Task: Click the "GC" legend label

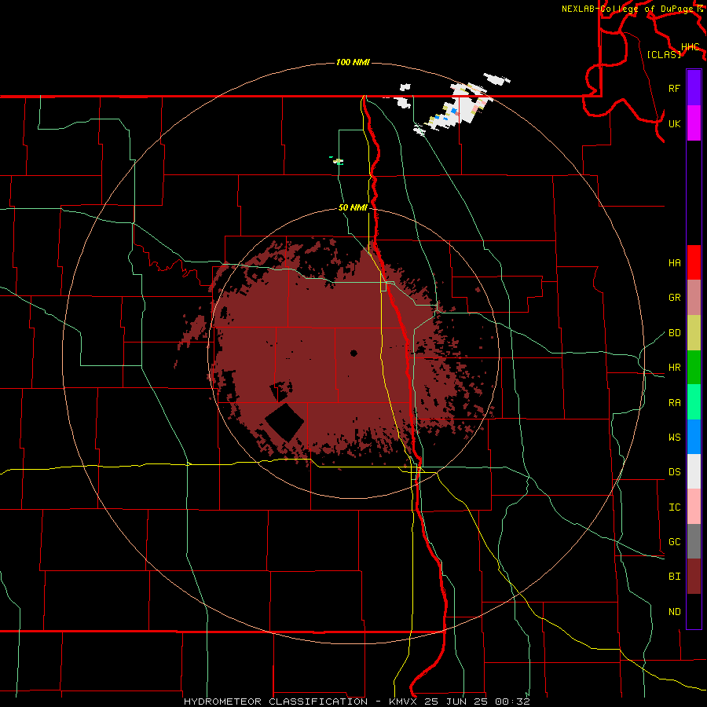Action: tap(674, 541)
